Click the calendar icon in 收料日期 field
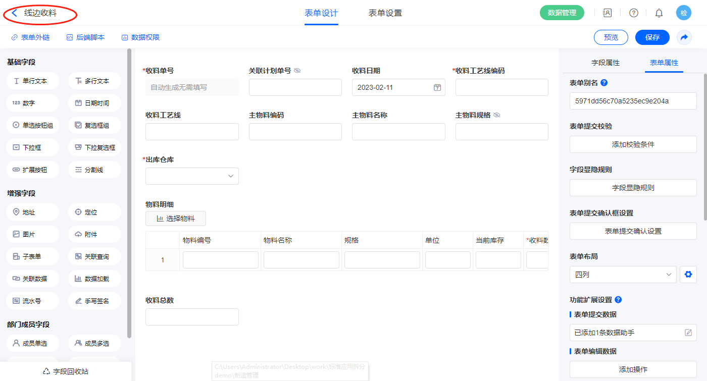The width and height of the screenshot is (707, 381). click(x=437, y=87)
